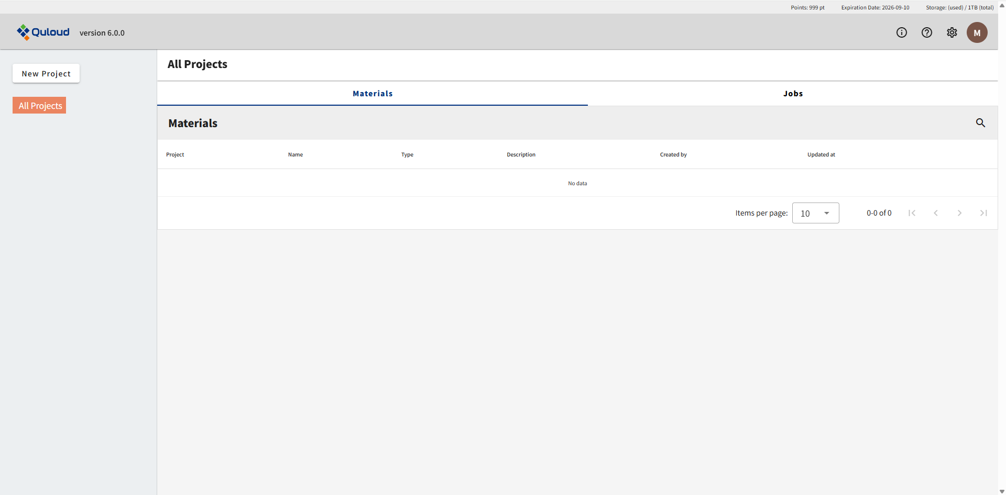Click the Materials search magnifier icon
Image resolution: width=1006 pixels, height=495 pixels.
click(x=980, y=123)
